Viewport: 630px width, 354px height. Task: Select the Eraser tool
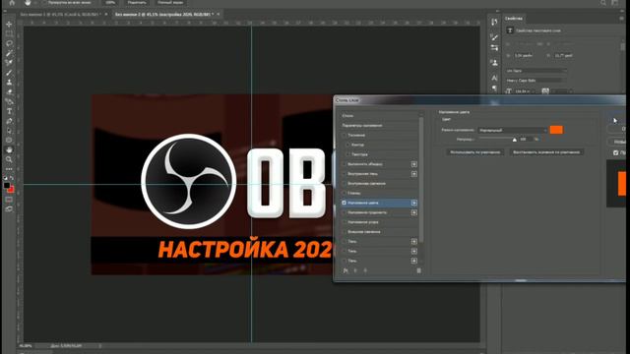pos(9,91)
